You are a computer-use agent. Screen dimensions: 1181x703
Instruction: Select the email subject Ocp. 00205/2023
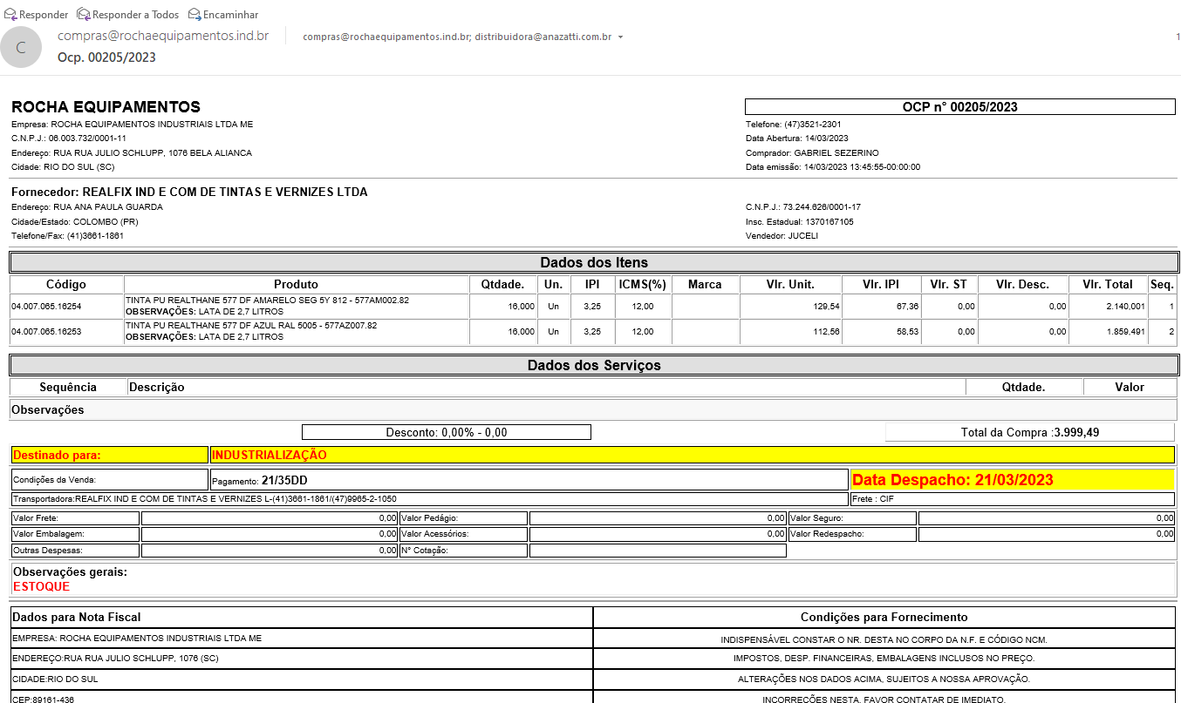(106, 57)
